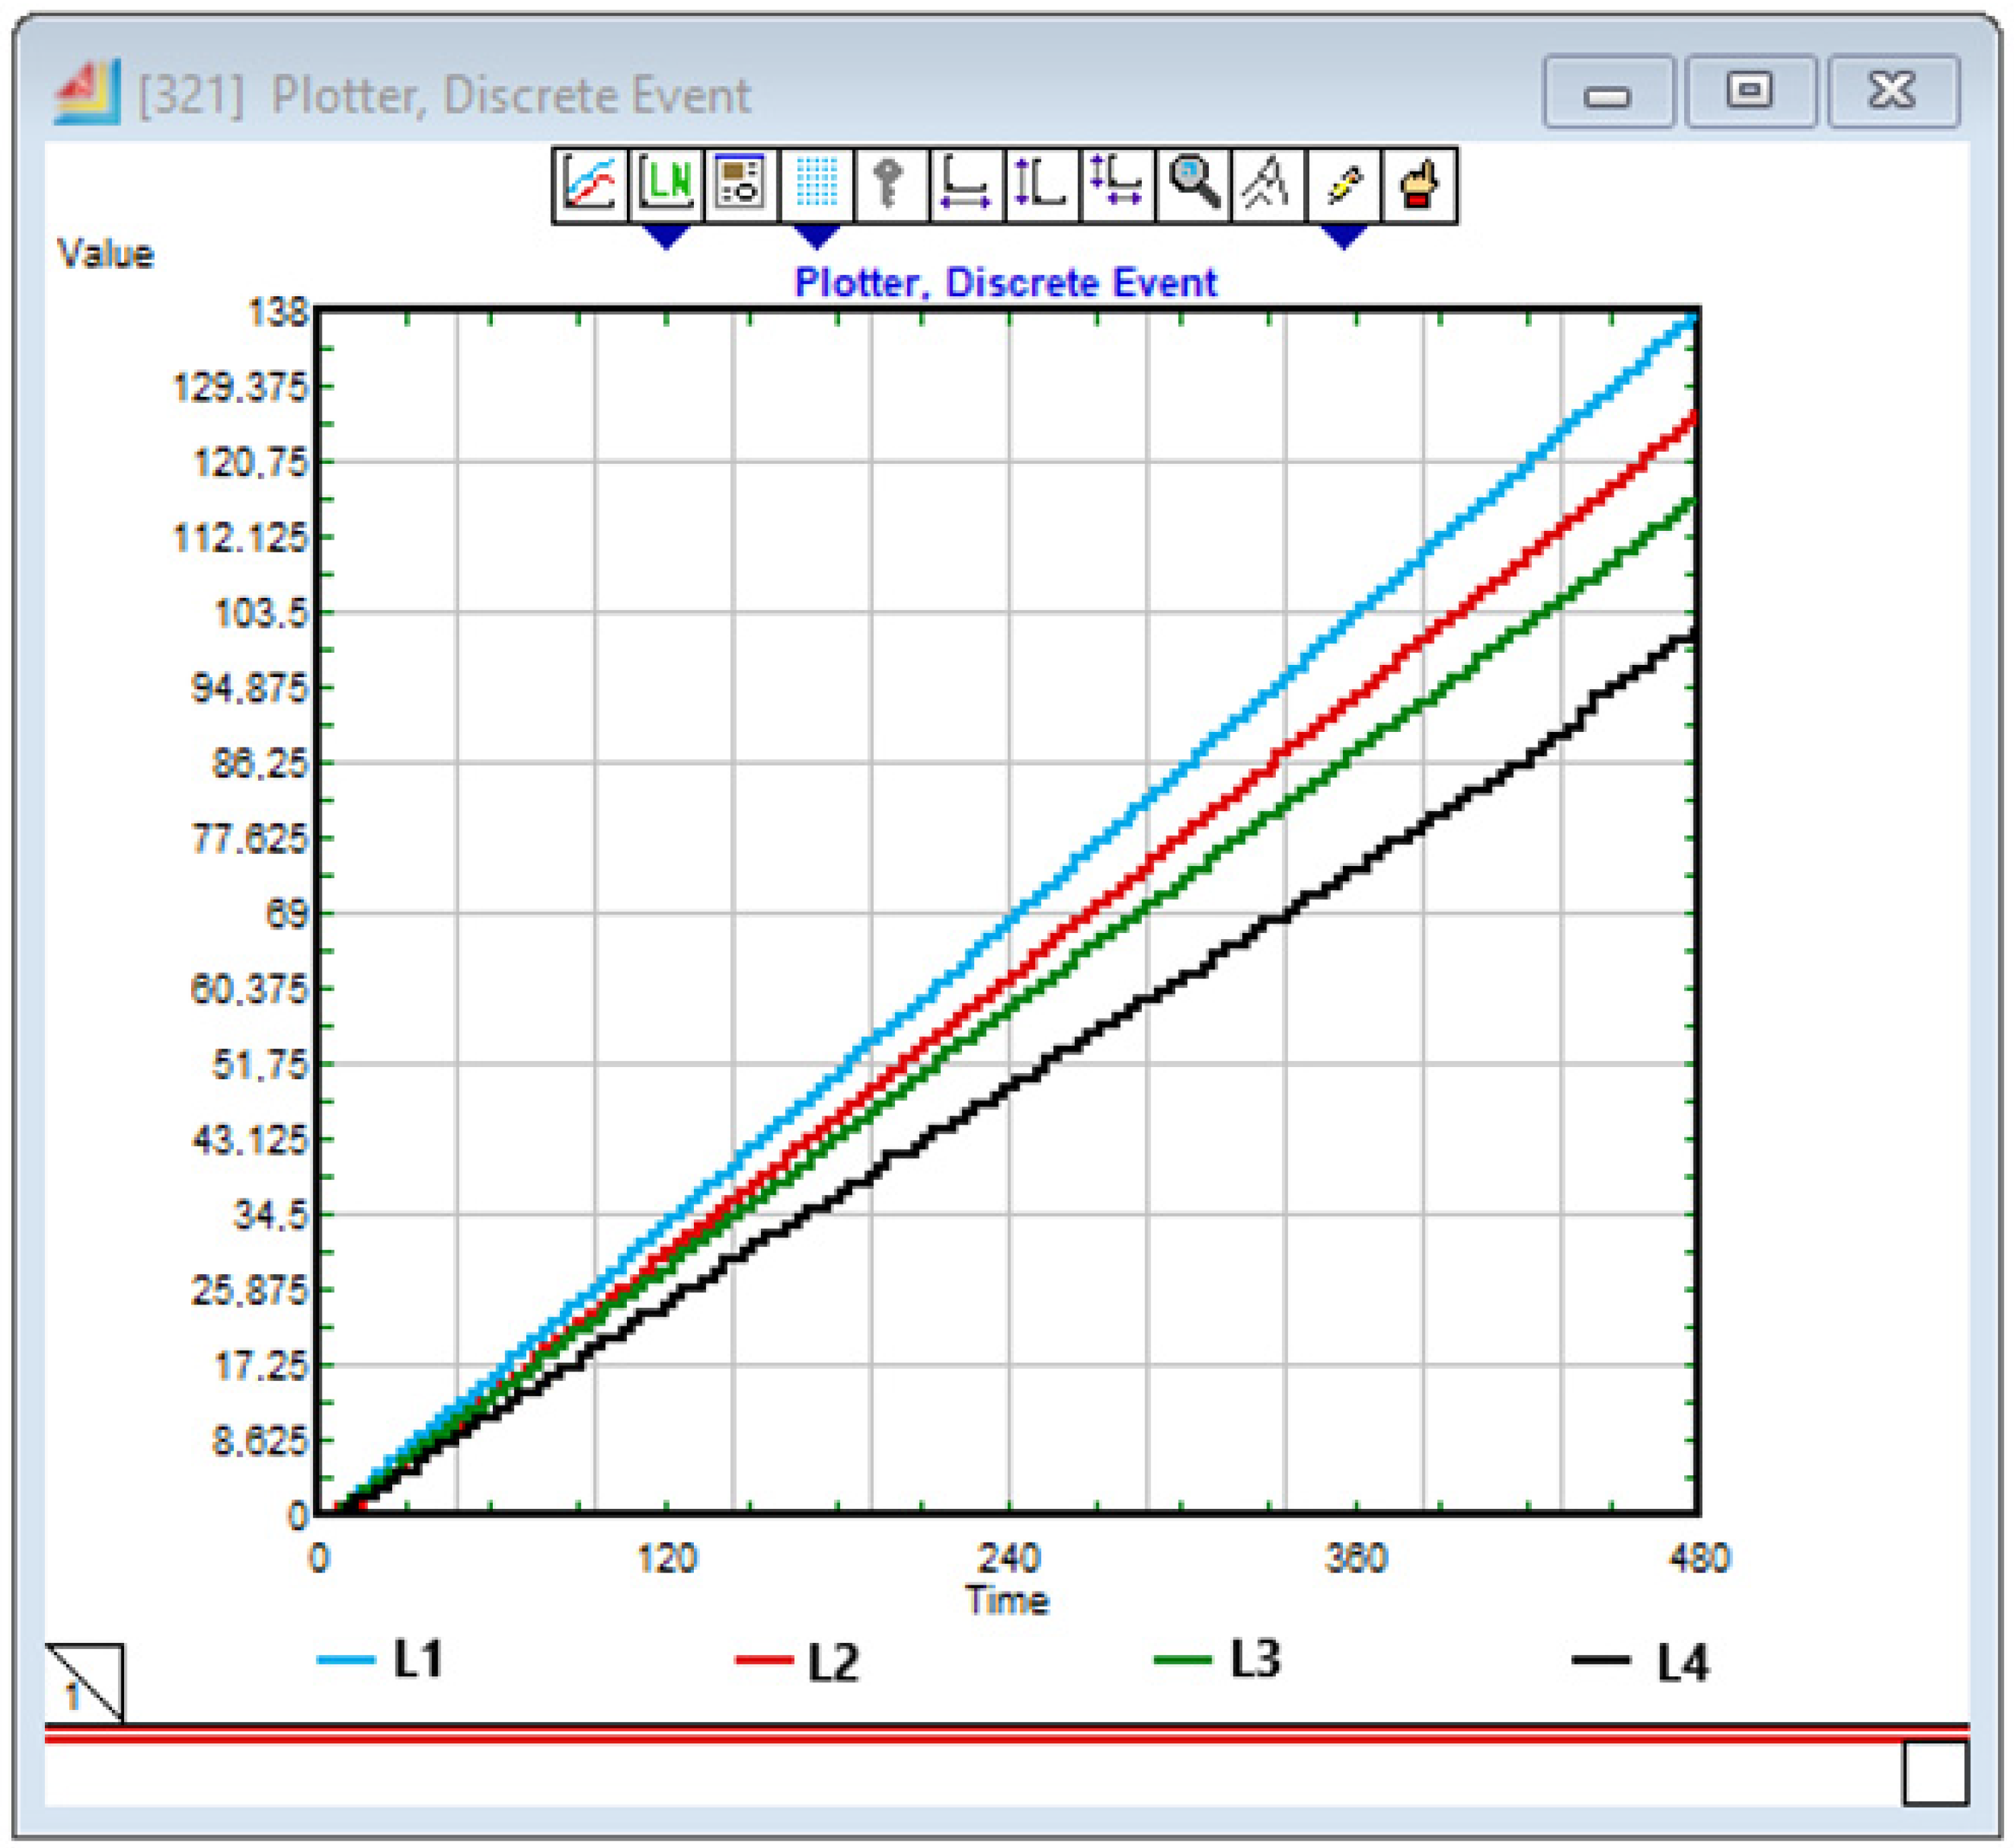Click the page 1 corner tab
2014x1848 pixels.
(84, 1683)
